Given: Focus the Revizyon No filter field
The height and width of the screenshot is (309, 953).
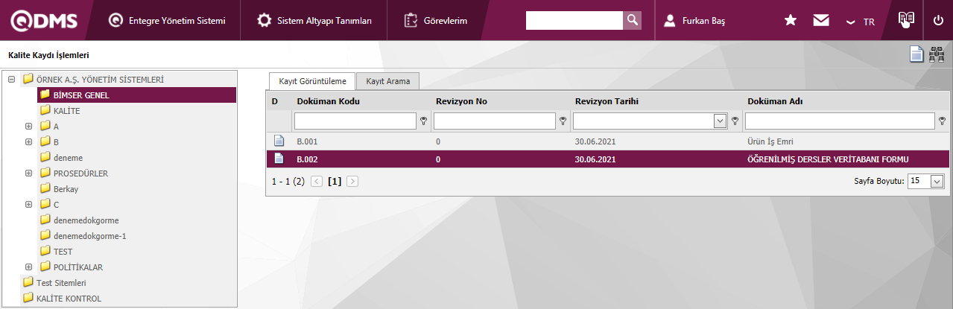Looking at the screenshot, I should tap(495, 121).
